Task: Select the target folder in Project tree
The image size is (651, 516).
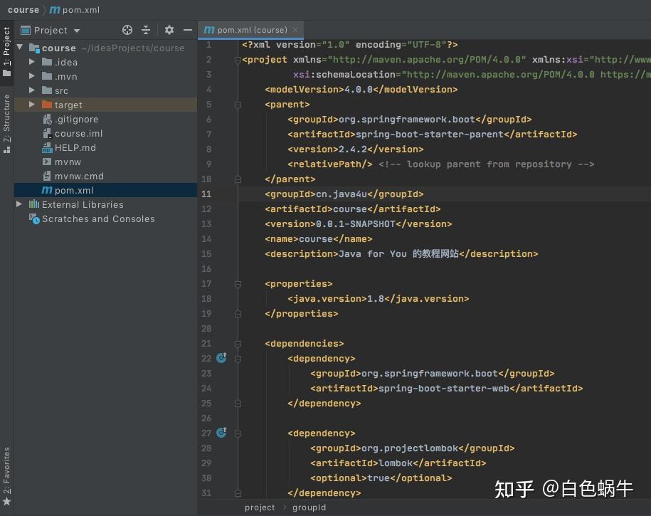Action: (x=68, y=105)
